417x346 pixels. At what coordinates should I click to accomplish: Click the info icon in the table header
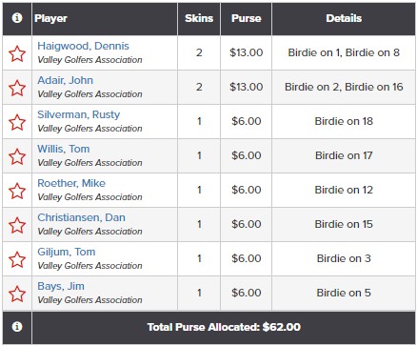[x=17, y=18]
